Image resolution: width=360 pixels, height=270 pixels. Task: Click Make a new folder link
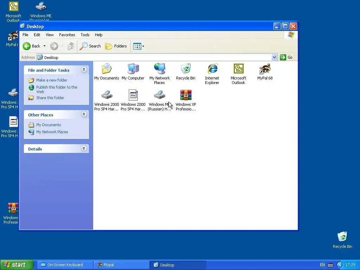click(52, 80)
